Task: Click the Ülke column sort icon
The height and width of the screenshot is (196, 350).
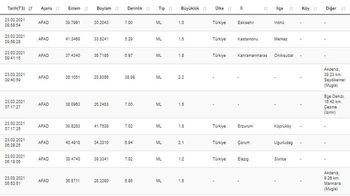Action: pyautogui.click(x=229, y=8)
